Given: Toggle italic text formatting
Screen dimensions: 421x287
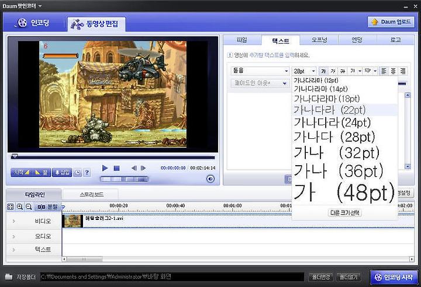Looking at the screenshot, I should 333,71.
